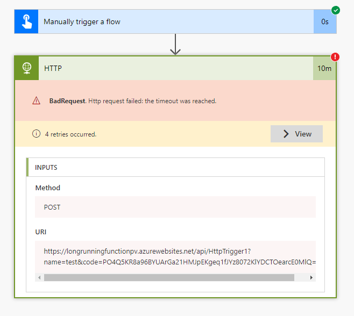Click the 10m duration on HTTP step
The width and height of the screenshot is (354, 316).
pyautogui.click(x=324, y=68)
